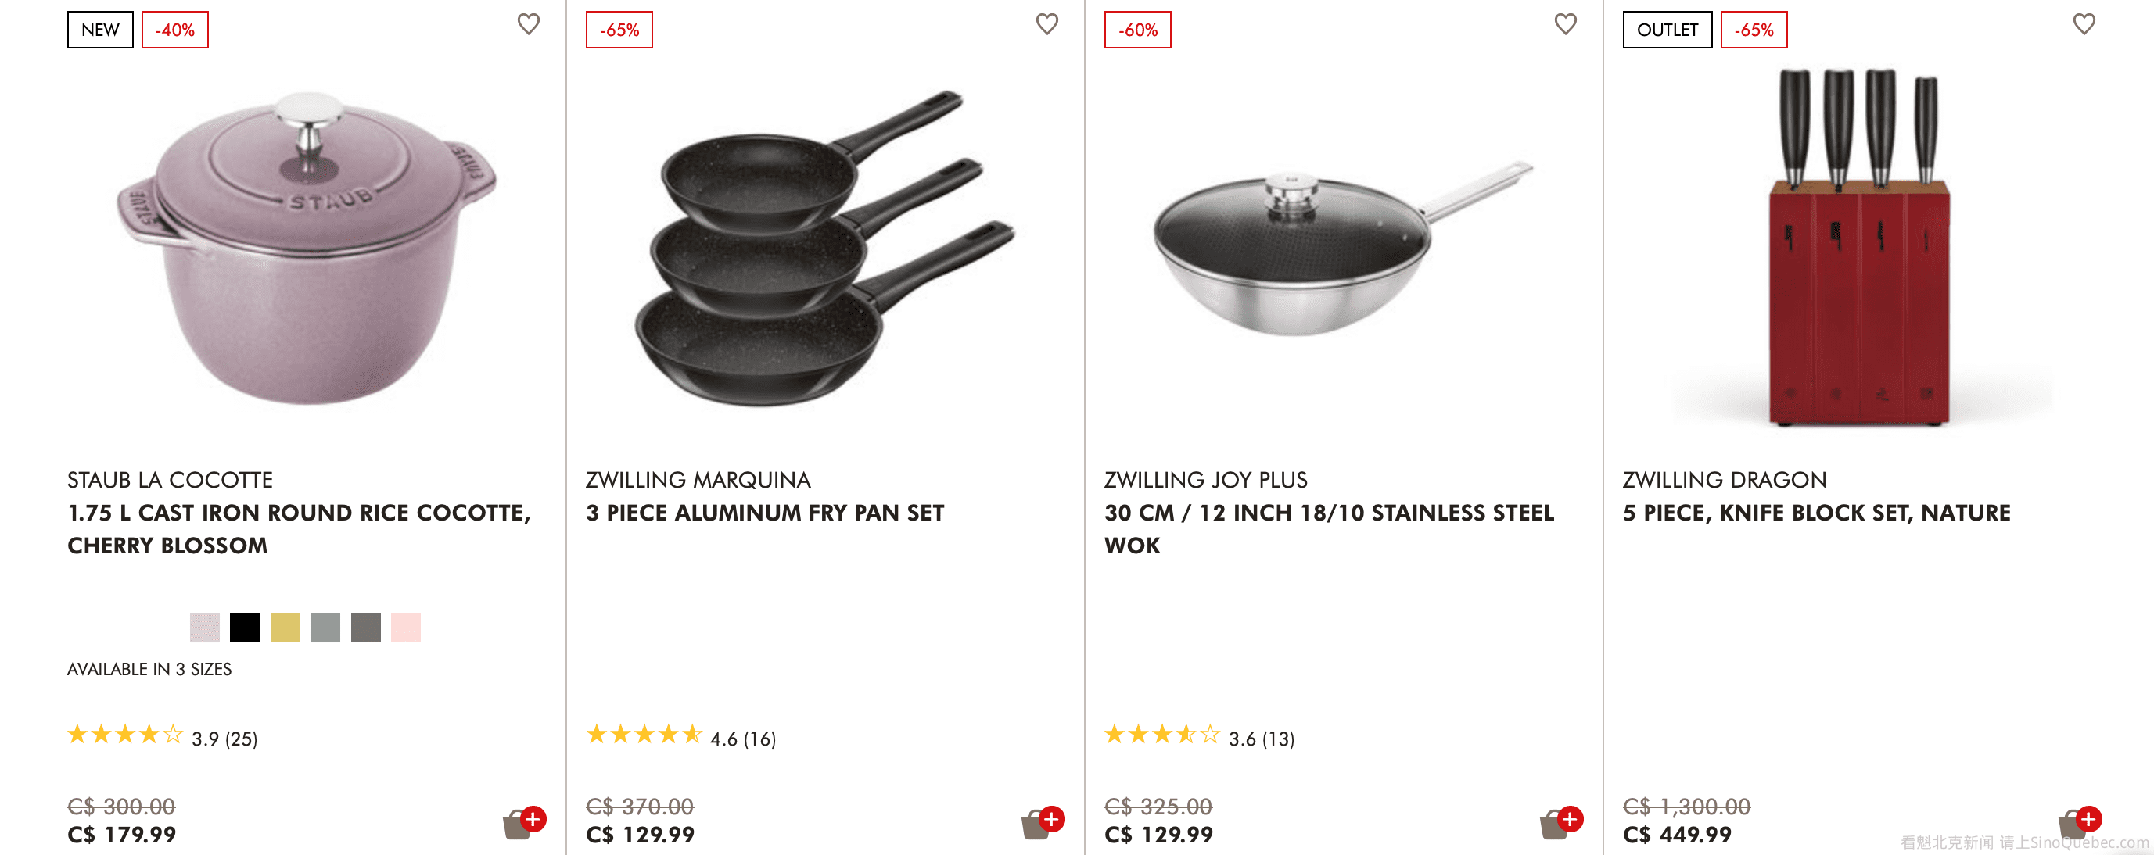Screen dimensions: 2154x855
Task: Open 3 Piece Aluminum Fry Pan Set
Action: [x=764, y=513]
